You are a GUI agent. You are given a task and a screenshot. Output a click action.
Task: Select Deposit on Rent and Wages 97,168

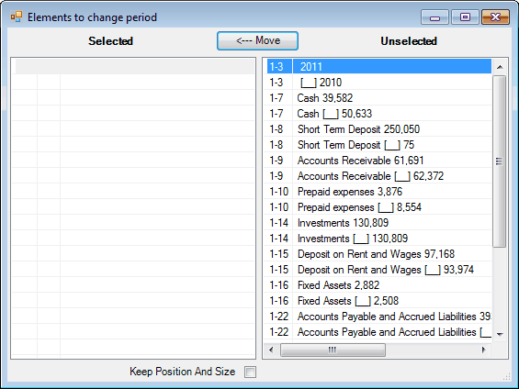click(x=379, y=254)
